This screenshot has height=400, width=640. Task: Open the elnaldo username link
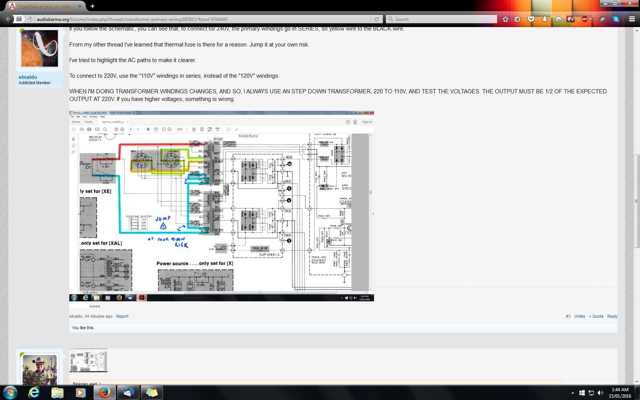pyautogui.click(x=28, y=77)
